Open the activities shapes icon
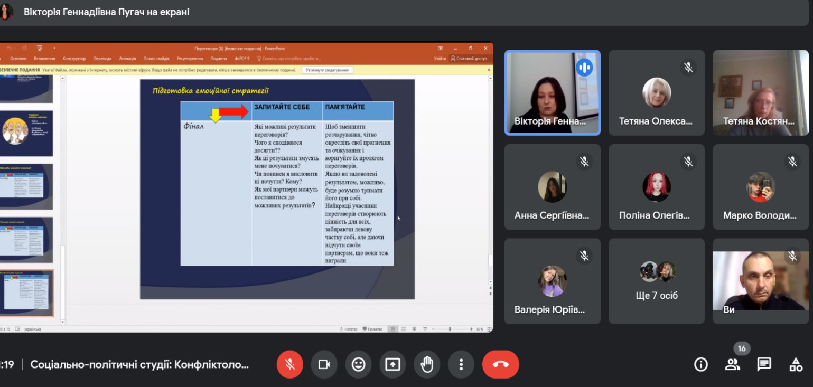 pos(796,364)
